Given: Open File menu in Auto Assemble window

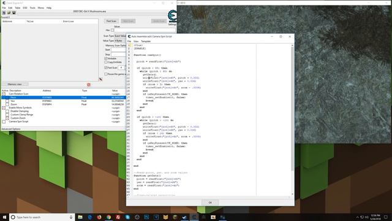Looking at the screenshot, I should pyautogui.click(x=129, y=41).
